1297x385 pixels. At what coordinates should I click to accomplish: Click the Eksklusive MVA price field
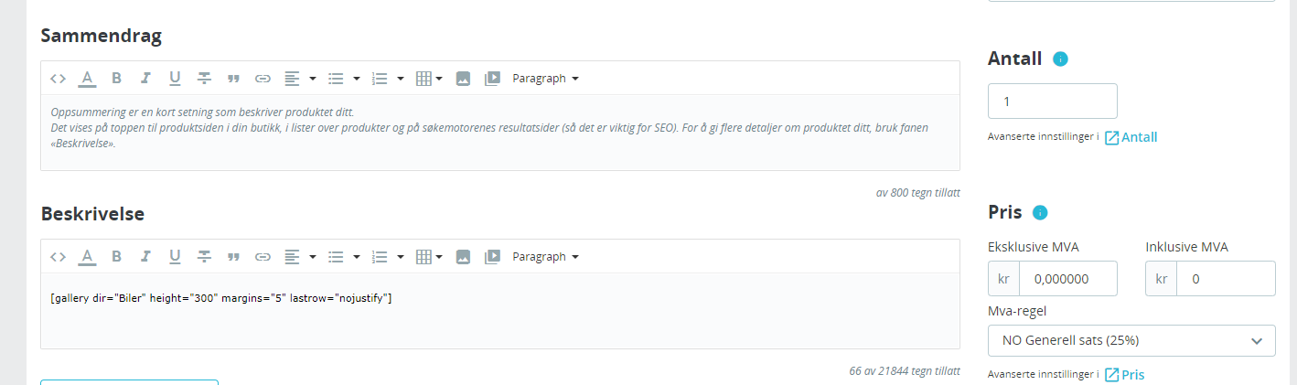coord(1067,278)
